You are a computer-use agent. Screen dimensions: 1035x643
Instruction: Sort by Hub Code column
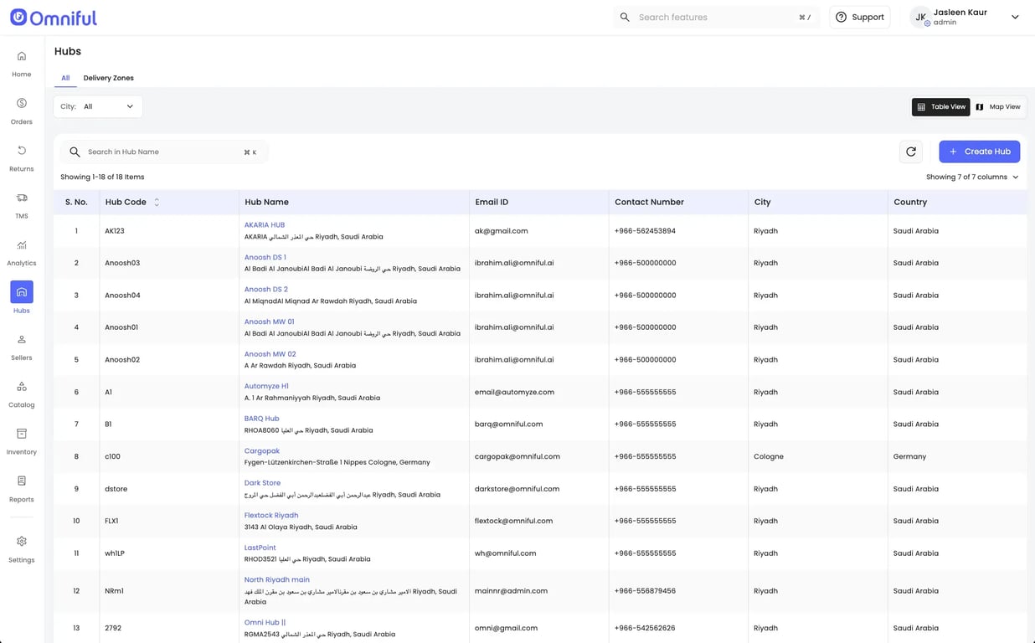coord(157,202)
